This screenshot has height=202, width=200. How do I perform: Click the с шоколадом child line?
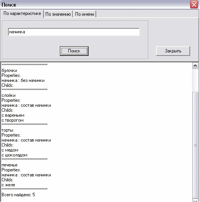tap(15, 155)
